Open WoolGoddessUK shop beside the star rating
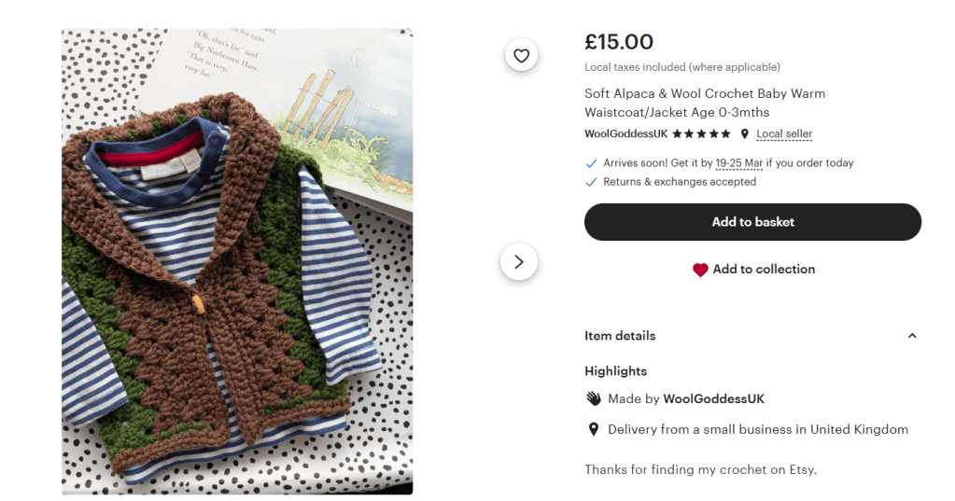Viewport: 955px width, 501px height. (x=625, y=133)
